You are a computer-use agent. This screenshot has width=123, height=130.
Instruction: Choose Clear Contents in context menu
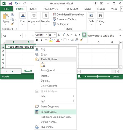(x=49, y=86)
